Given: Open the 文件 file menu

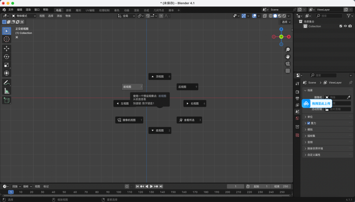Looking at the screenshot, I should (x=11, y=10).
